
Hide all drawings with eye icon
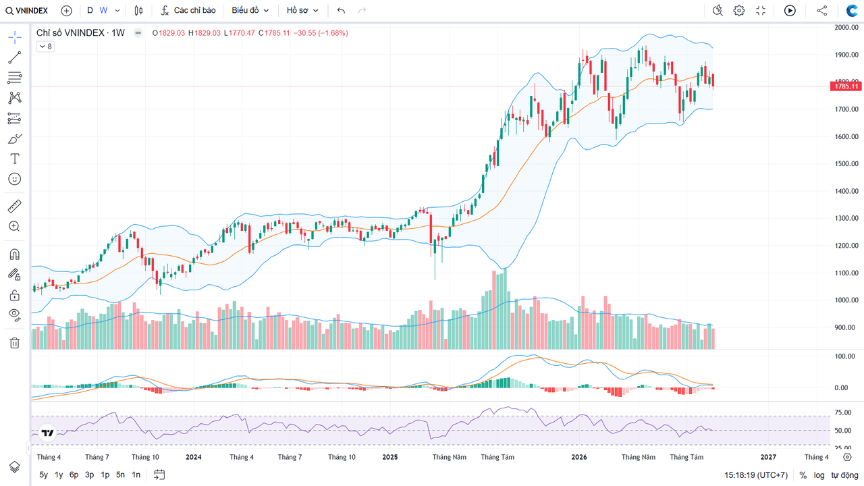point(14,315)
